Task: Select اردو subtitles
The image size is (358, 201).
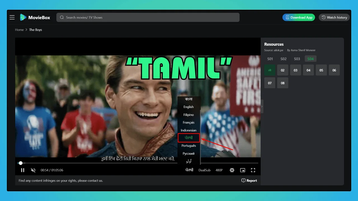Action: click(189, 161)
